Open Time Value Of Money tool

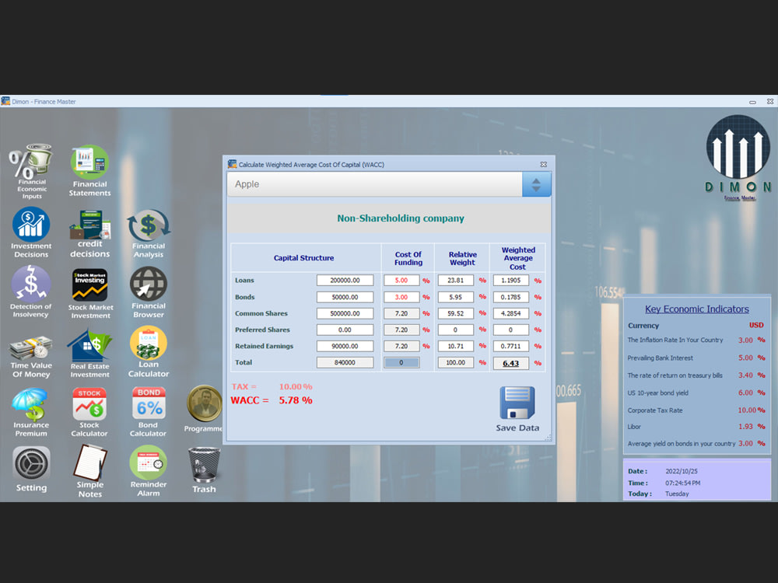pyautogui.click(x=31, y=357)
